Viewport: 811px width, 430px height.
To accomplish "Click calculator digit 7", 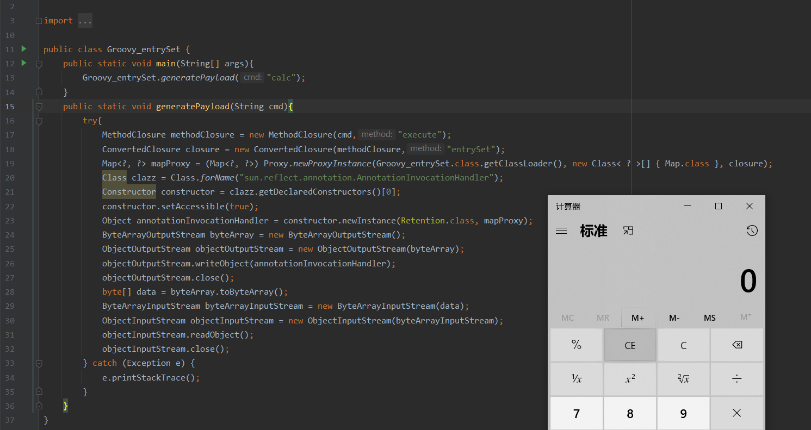I will pyautogui.click(x=577, y=413).
